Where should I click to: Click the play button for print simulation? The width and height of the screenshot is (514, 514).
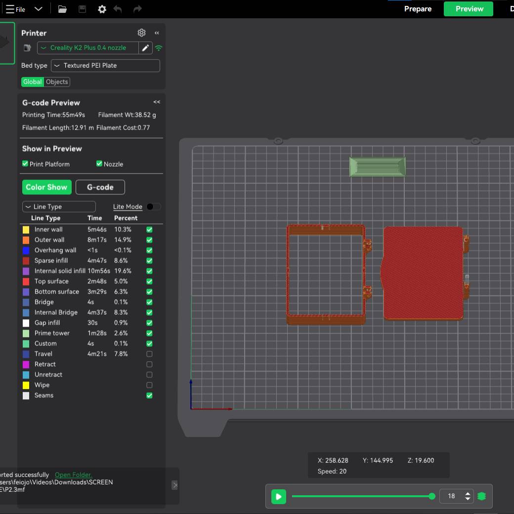[x=278, y=496]
